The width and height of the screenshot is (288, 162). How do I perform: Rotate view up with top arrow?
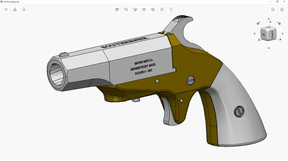click(x=268, y=19)
